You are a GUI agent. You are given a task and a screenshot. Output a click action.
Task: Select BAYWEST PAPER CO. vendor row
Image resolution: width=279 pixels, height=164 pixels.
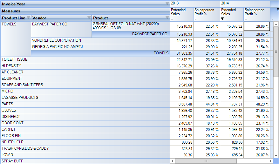click(61, 29)
